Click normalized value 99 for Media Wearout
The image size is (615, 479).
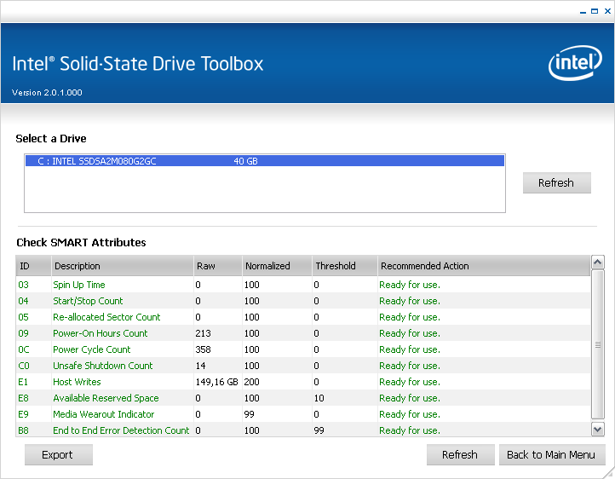point(249,414)
